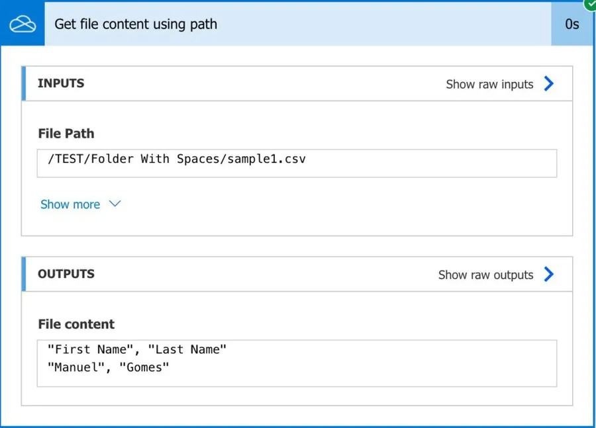Viewport: 596px width, 428px height.
Task: Click the green success checkmark badge
Action: click(590, 4)
